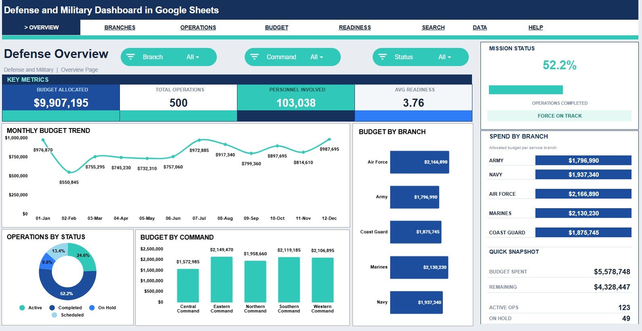Click the Defense and Military breadcrumb text
This screenshot has width=642, height=331.
(29, 70)
